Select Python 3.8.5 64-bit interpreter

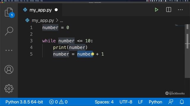pos(24,102)
